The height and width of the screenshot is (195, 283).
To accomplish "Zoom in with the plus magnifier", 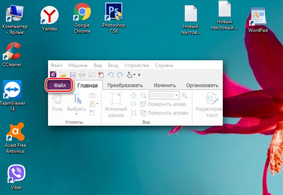I will click(184, 95).
